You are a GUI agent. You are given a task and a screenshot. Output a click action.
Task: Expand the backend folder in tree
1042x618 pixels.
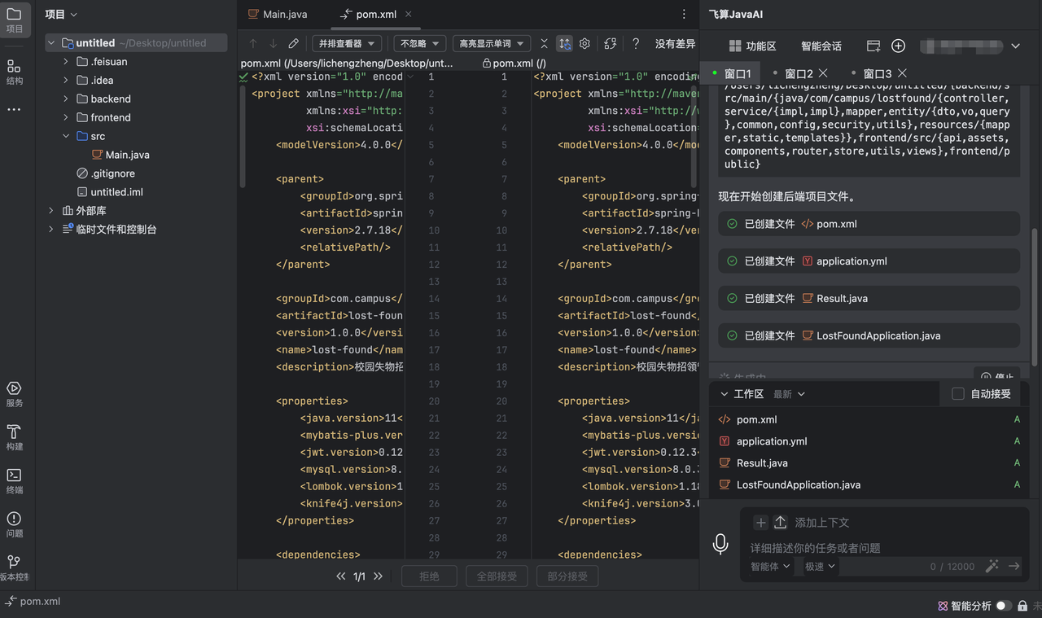point(66,99)
